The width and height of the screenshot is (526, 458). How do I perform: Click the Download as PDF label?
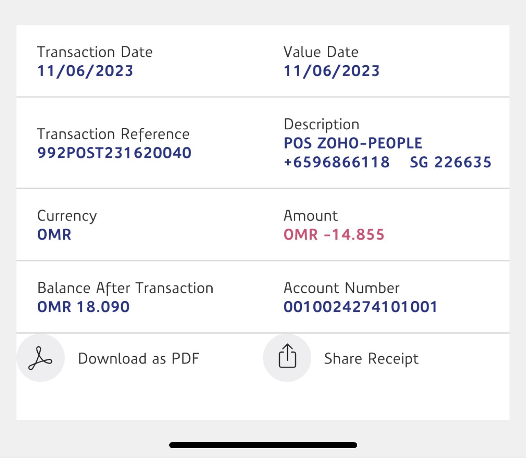pyautogui.click(x=138, y=359)
